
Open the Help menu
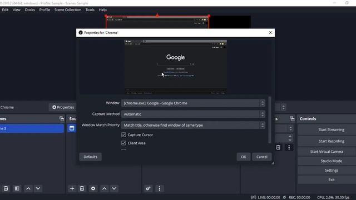(x=102, y=10)
